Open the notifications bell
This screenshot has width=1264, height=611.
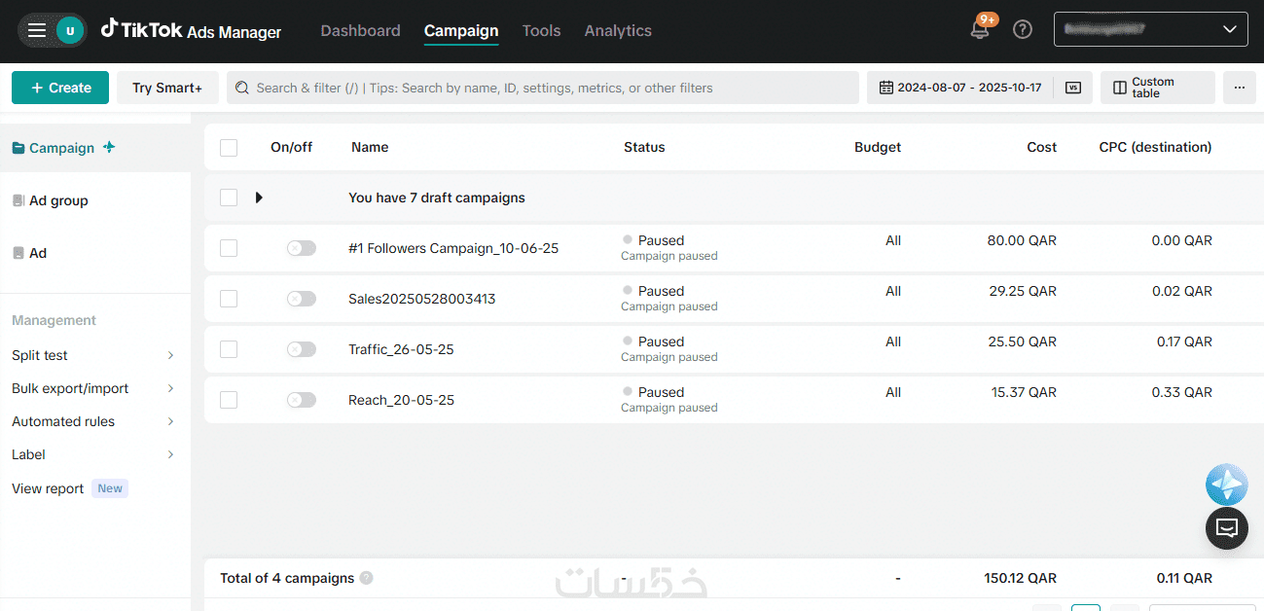(980, 30)
